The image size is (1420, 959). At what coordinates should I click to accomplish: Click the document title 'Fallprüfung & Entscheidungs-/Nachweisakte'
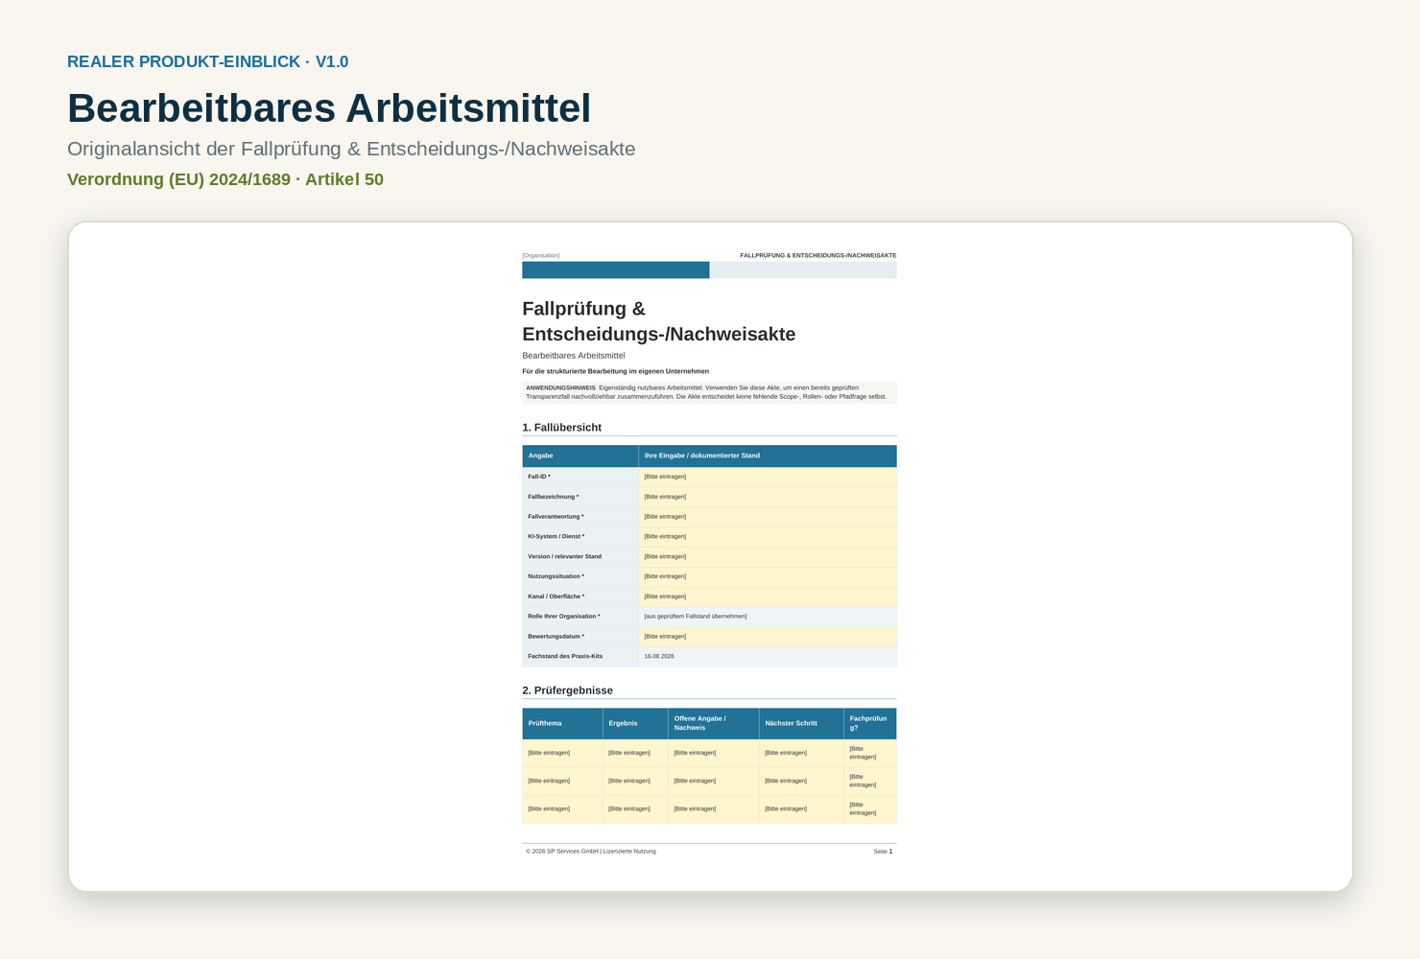[x=659, y=321]
